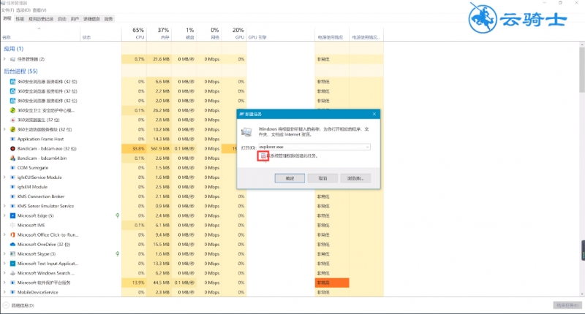Expand the Microsoft Edge (5) group

4,215
